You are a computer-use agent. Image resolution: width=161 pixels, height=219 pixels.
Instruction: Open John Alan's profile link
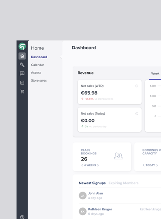click(95, 193)
